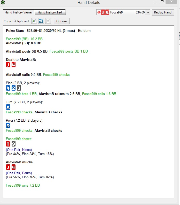The width and height of the screenshot is (180, 205).
Task: Click '(One Pair, Nines)' hand description
Action: click(x=19, y=150)
